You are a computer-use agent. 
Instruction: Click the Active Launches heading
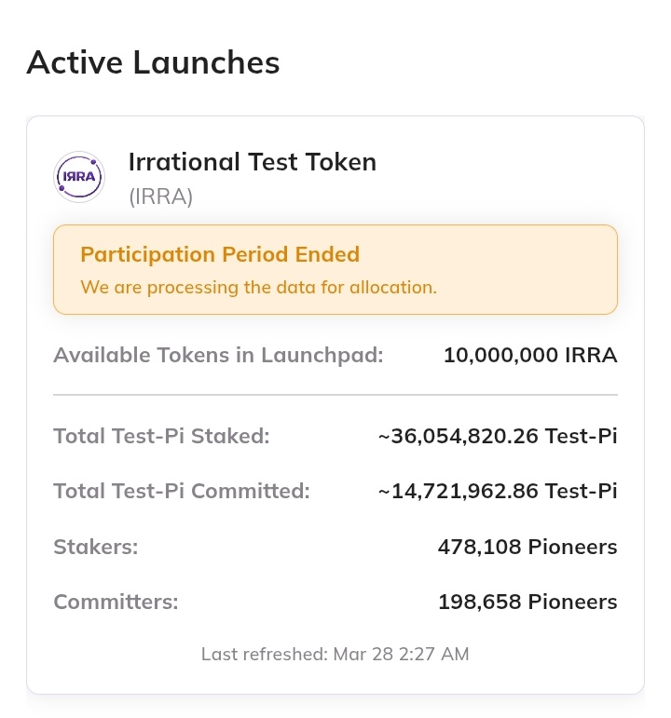click(153, 62)
